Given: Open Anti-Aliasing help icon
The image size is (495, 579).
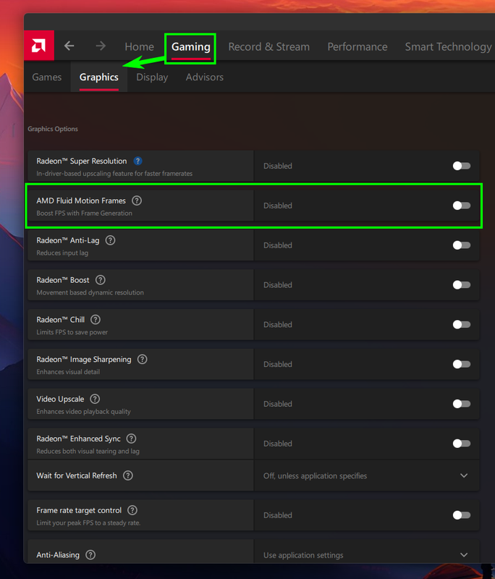Looking at the screenshot, I should (90, 554).
